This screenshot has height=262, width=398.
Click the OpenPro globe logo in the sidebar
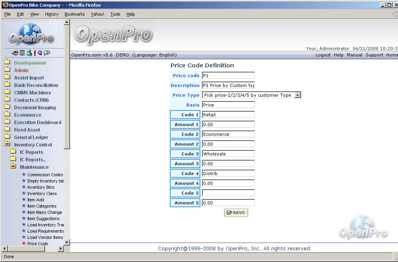pyautogui.click(x=31, y=34)
